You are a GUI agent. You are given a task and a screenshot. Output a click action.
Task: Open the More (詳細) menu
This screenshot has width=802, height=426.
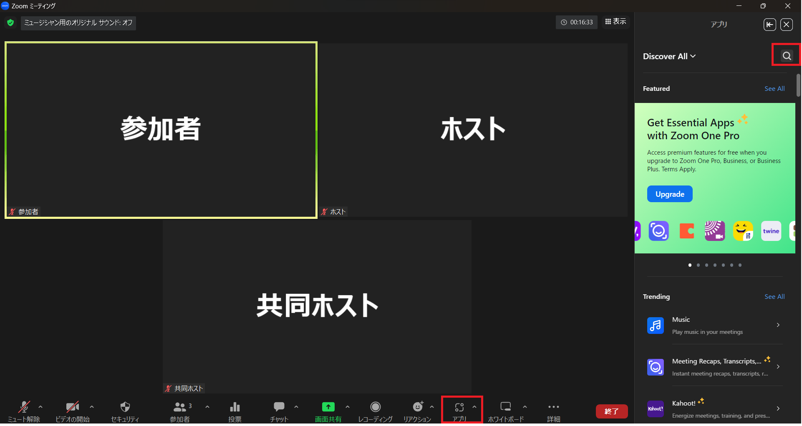553,407
